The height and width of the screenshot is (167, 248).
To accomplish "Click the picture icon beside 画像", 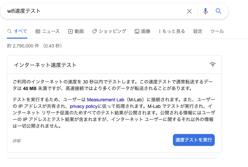I will click(x=137, y=31).
